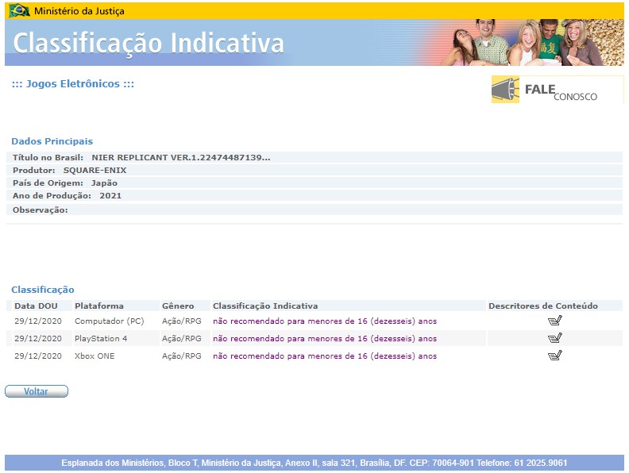Viewport: 629px width, 473px height.
Task: Click the footer address Esplanada dos Ministérios text
Action: tap(314, 463)
